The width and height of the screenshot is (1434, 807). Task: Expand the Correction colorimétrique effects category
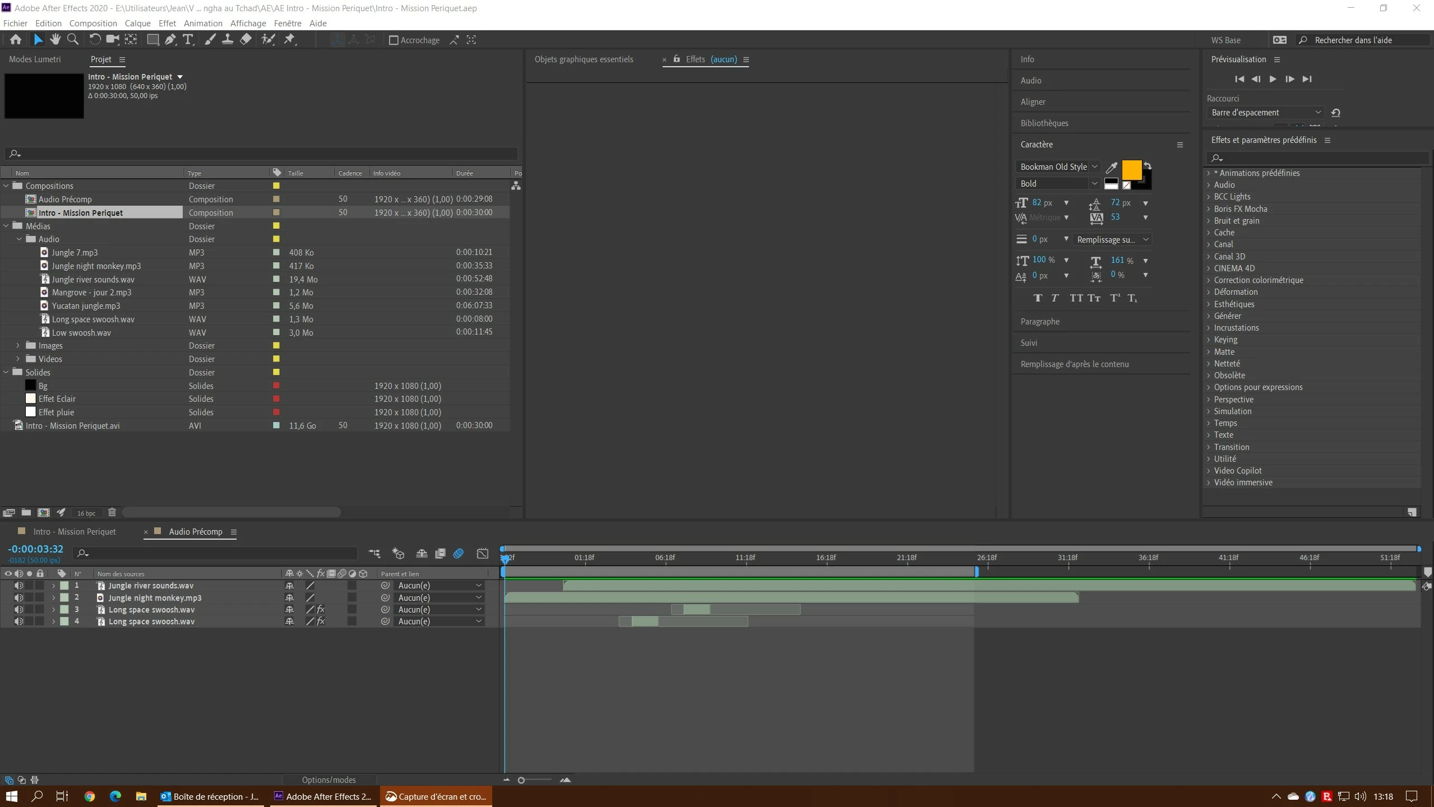[1209, 280]
